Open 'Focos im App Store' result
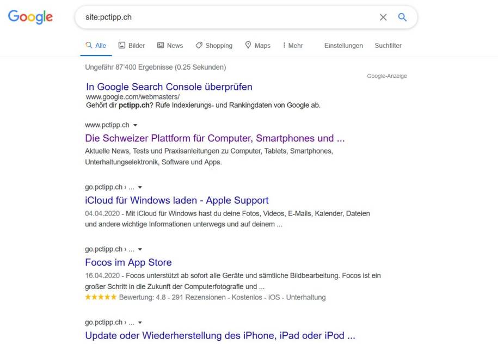 [x=128, y=262]
